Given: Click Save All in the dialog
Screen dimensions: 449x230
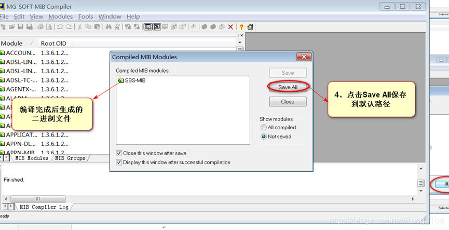Looking at the screenshot, I should (288, 87).
